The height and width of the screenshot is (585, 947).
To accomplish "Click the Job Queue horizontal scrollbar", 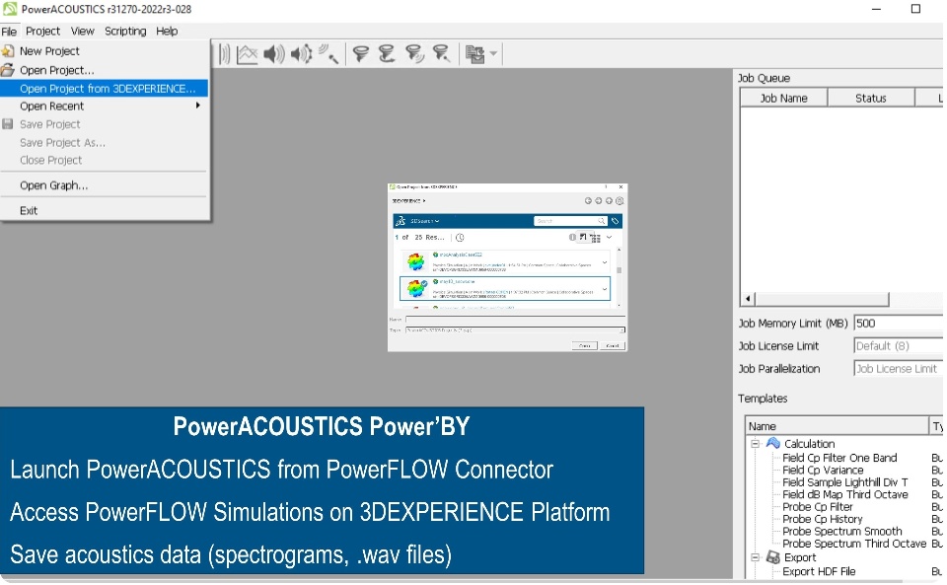I will pyautogui.click(x=822, y=299).
